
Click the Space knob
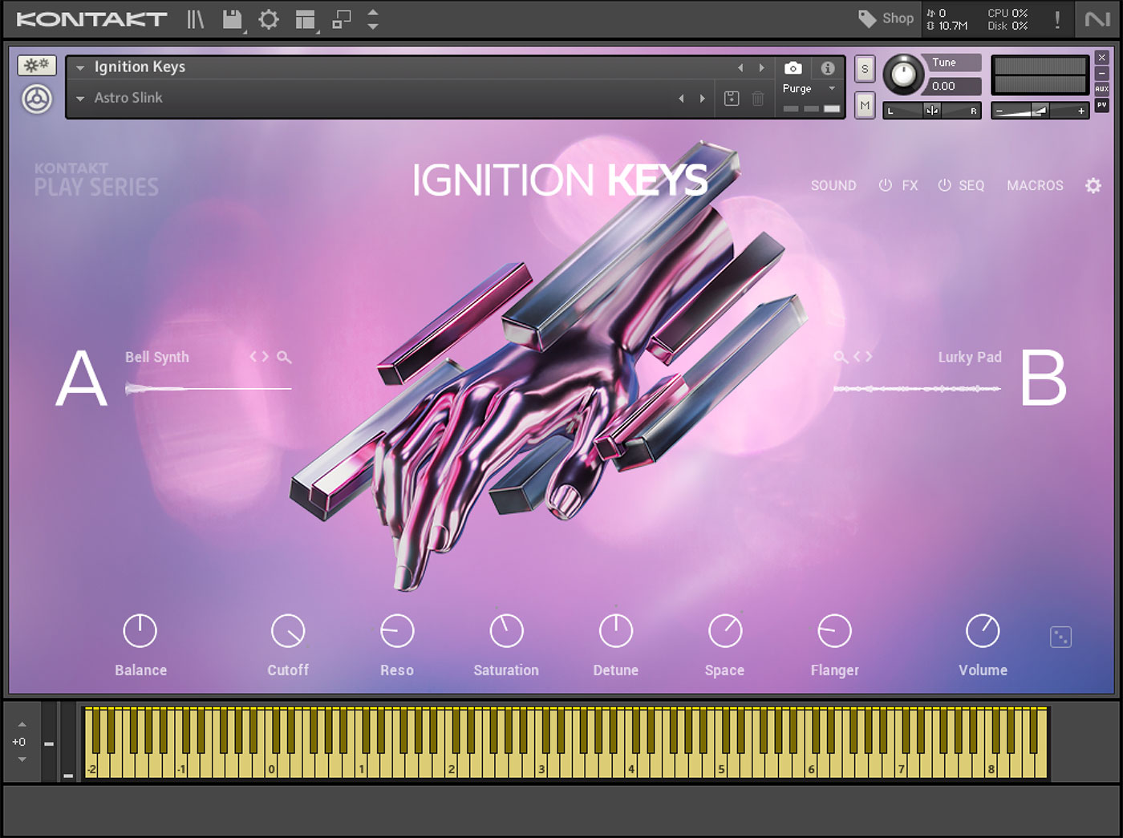click(725, 631)
